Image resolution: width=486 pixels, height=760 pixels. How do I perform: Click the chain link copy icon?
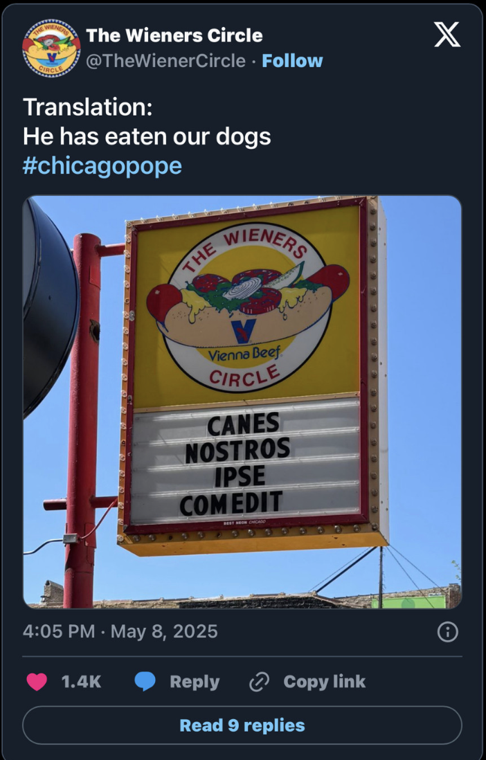pos(259,682)
